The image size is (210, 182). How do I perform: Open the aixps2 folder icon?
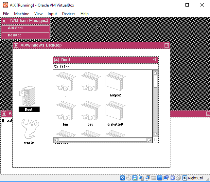tap(115, 81)
